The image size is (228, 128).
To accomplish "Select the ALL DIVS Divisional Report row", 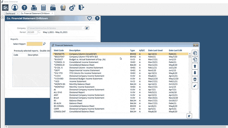I will pyautogui.click(x=120, y=92).
